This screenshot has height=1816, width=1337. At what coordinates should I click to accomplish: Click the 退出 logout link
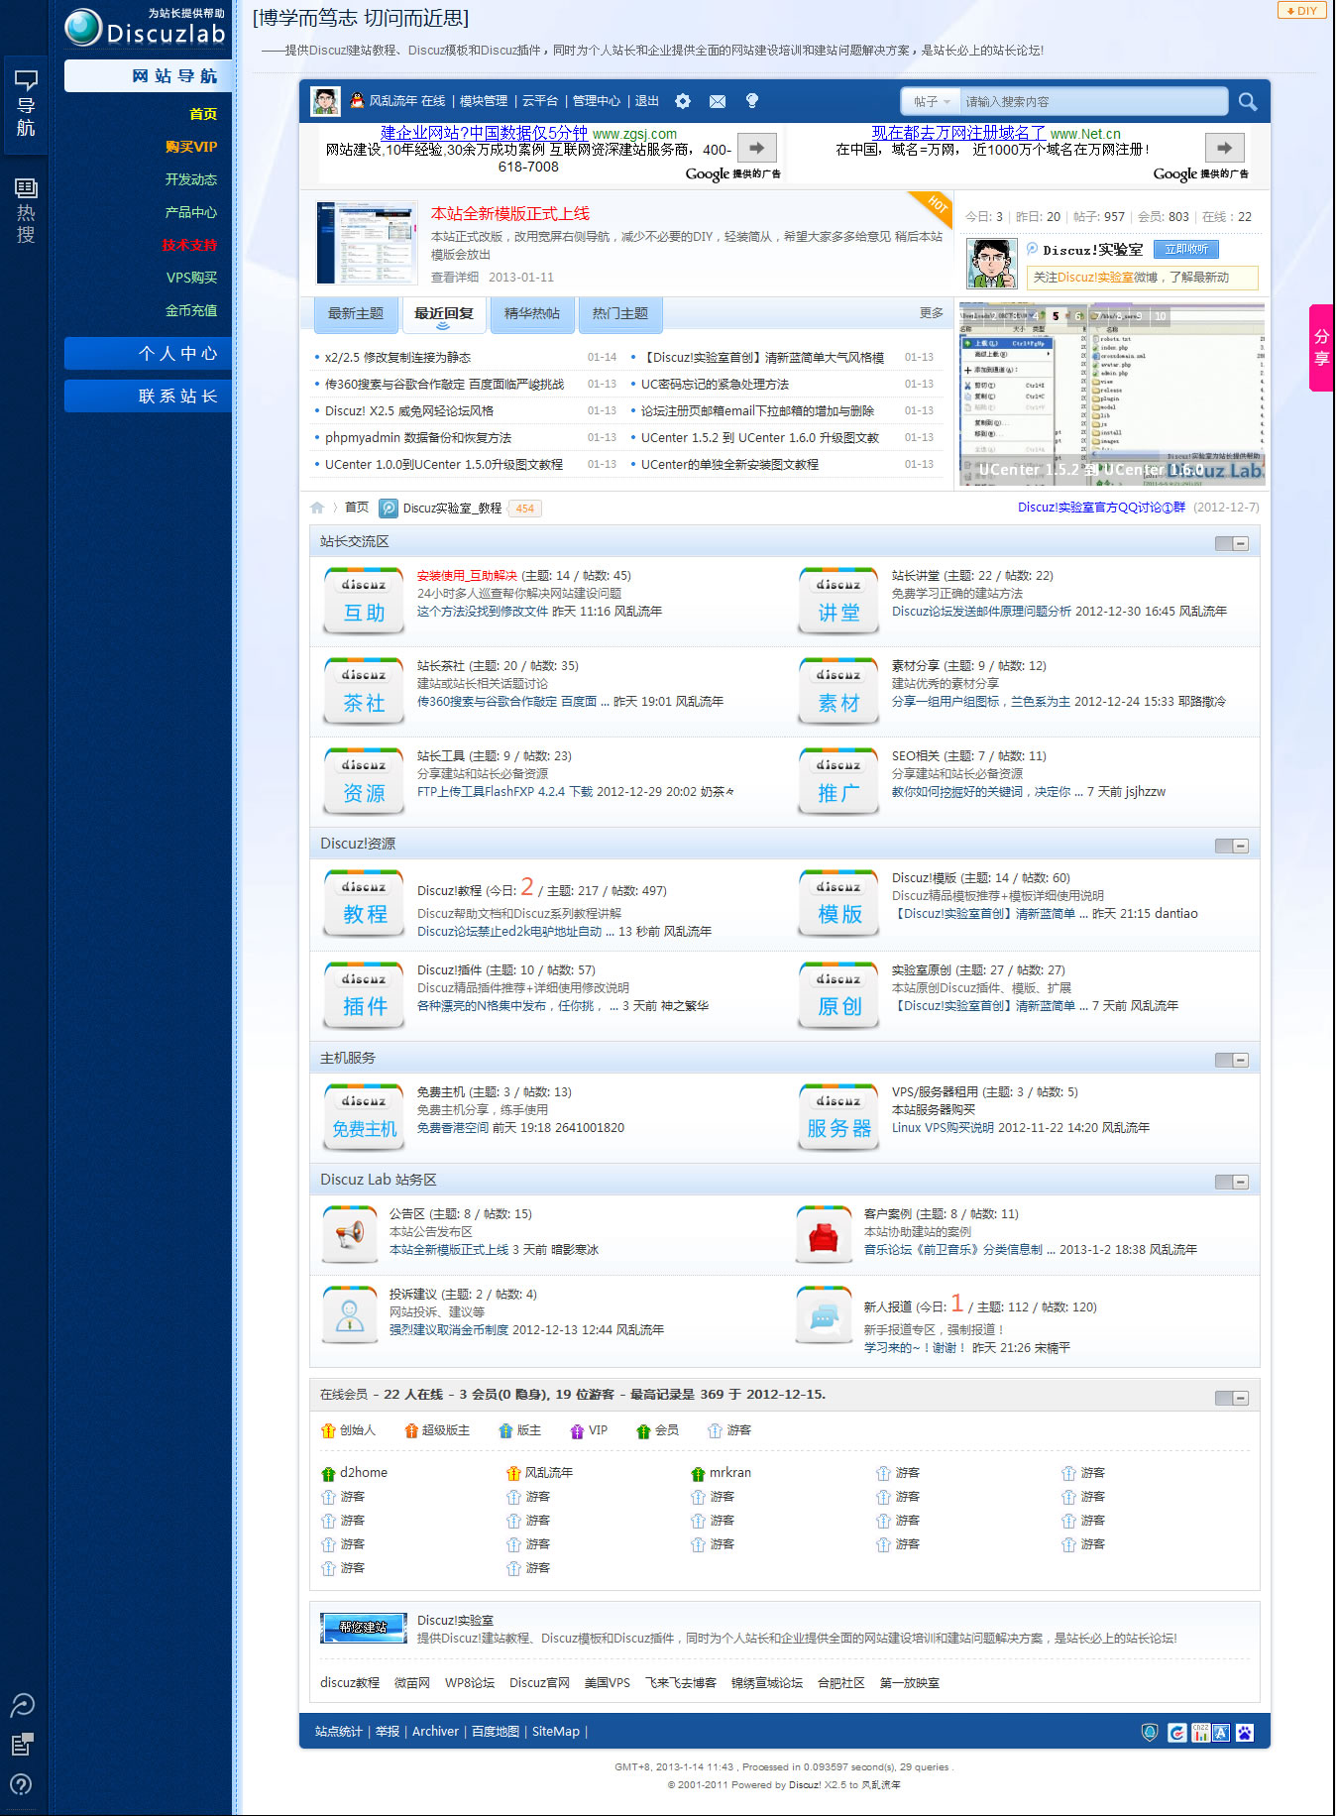(x=647, y=101)
